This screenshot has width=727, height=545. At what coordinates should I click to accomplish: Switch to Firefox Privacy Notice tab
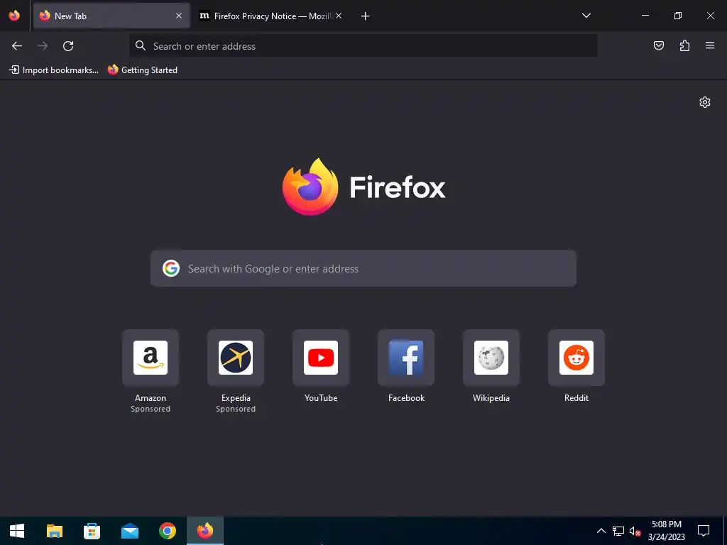[x=271, y=16]
